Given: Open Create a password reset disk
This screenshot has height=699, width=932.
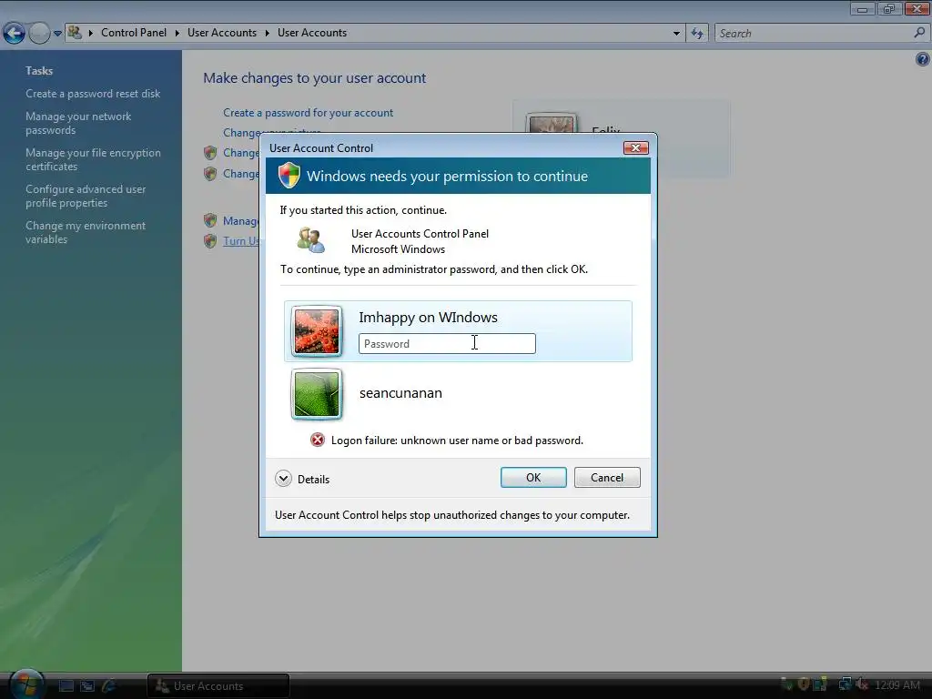Looking at the screenshot, I should click(x=93, y=94).
